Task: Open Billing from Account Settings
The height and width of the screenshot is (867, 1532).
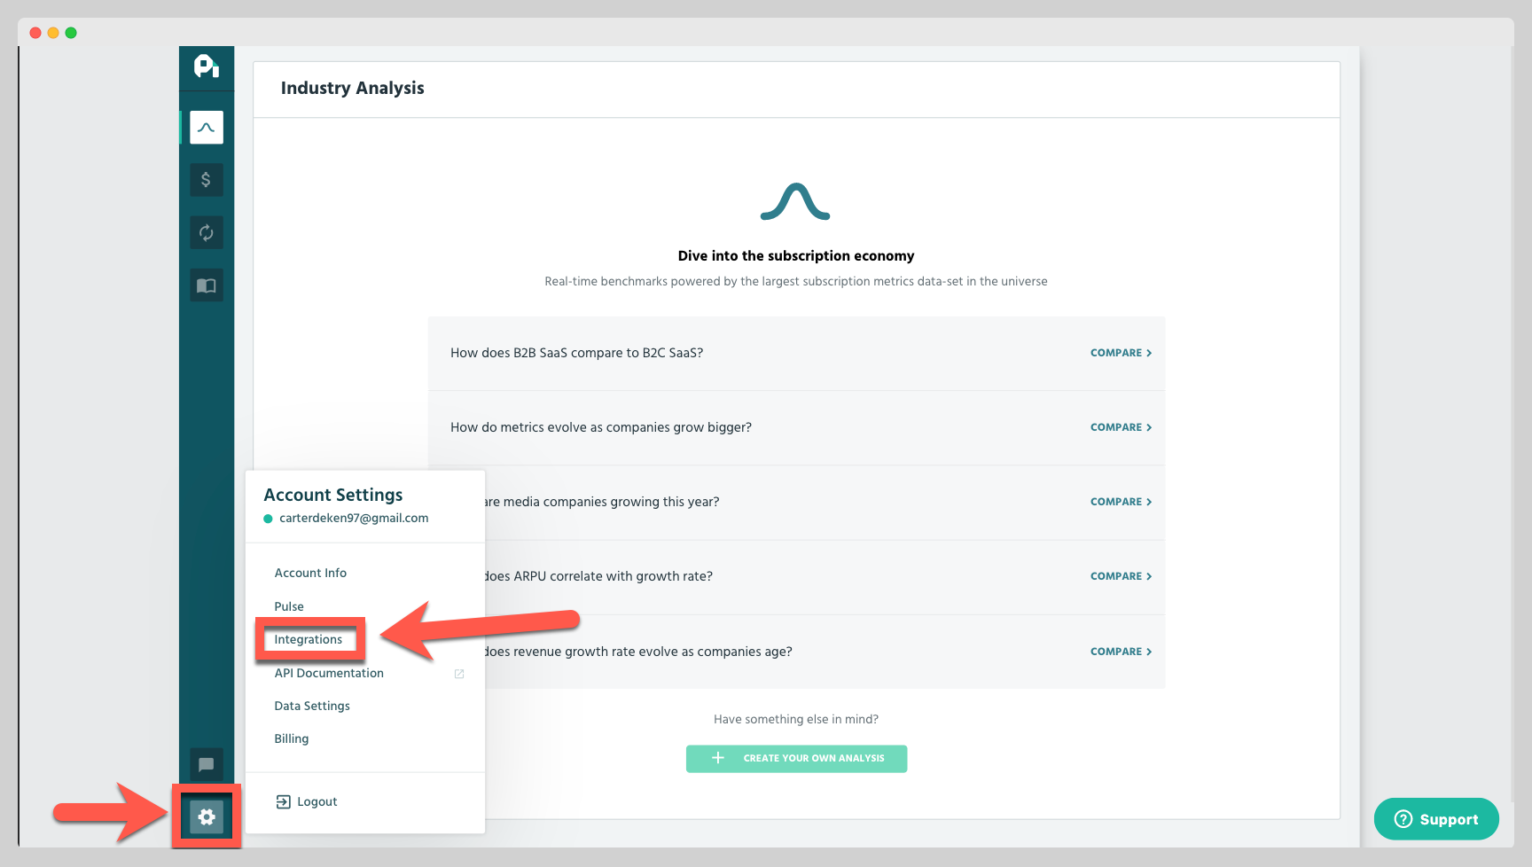Action: (292, 738)
